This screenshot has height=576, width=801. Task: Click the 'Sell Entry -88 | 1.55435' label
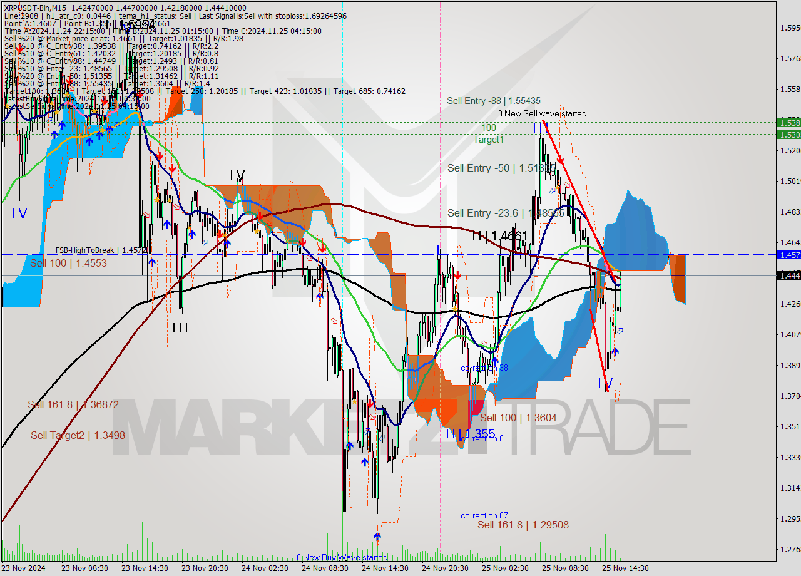494,100
